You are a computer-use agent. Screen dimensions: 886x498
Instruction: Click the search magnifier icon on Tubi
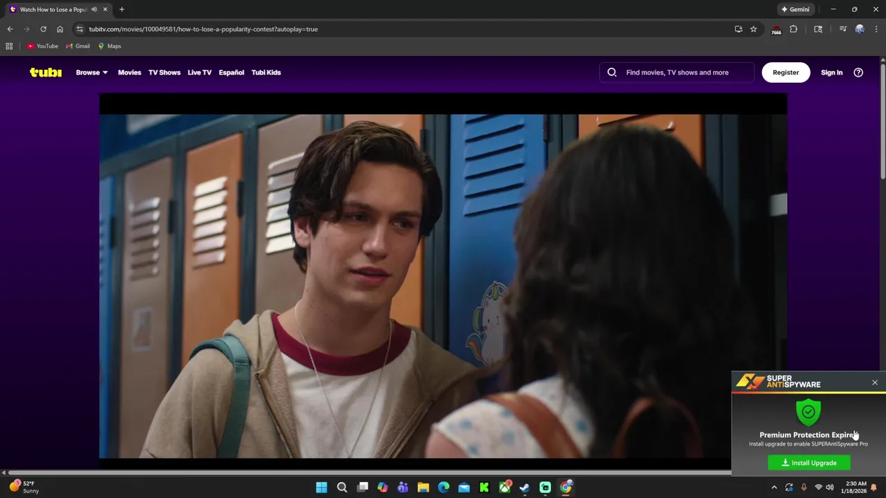pyautogui.click(x=612, y=72)
